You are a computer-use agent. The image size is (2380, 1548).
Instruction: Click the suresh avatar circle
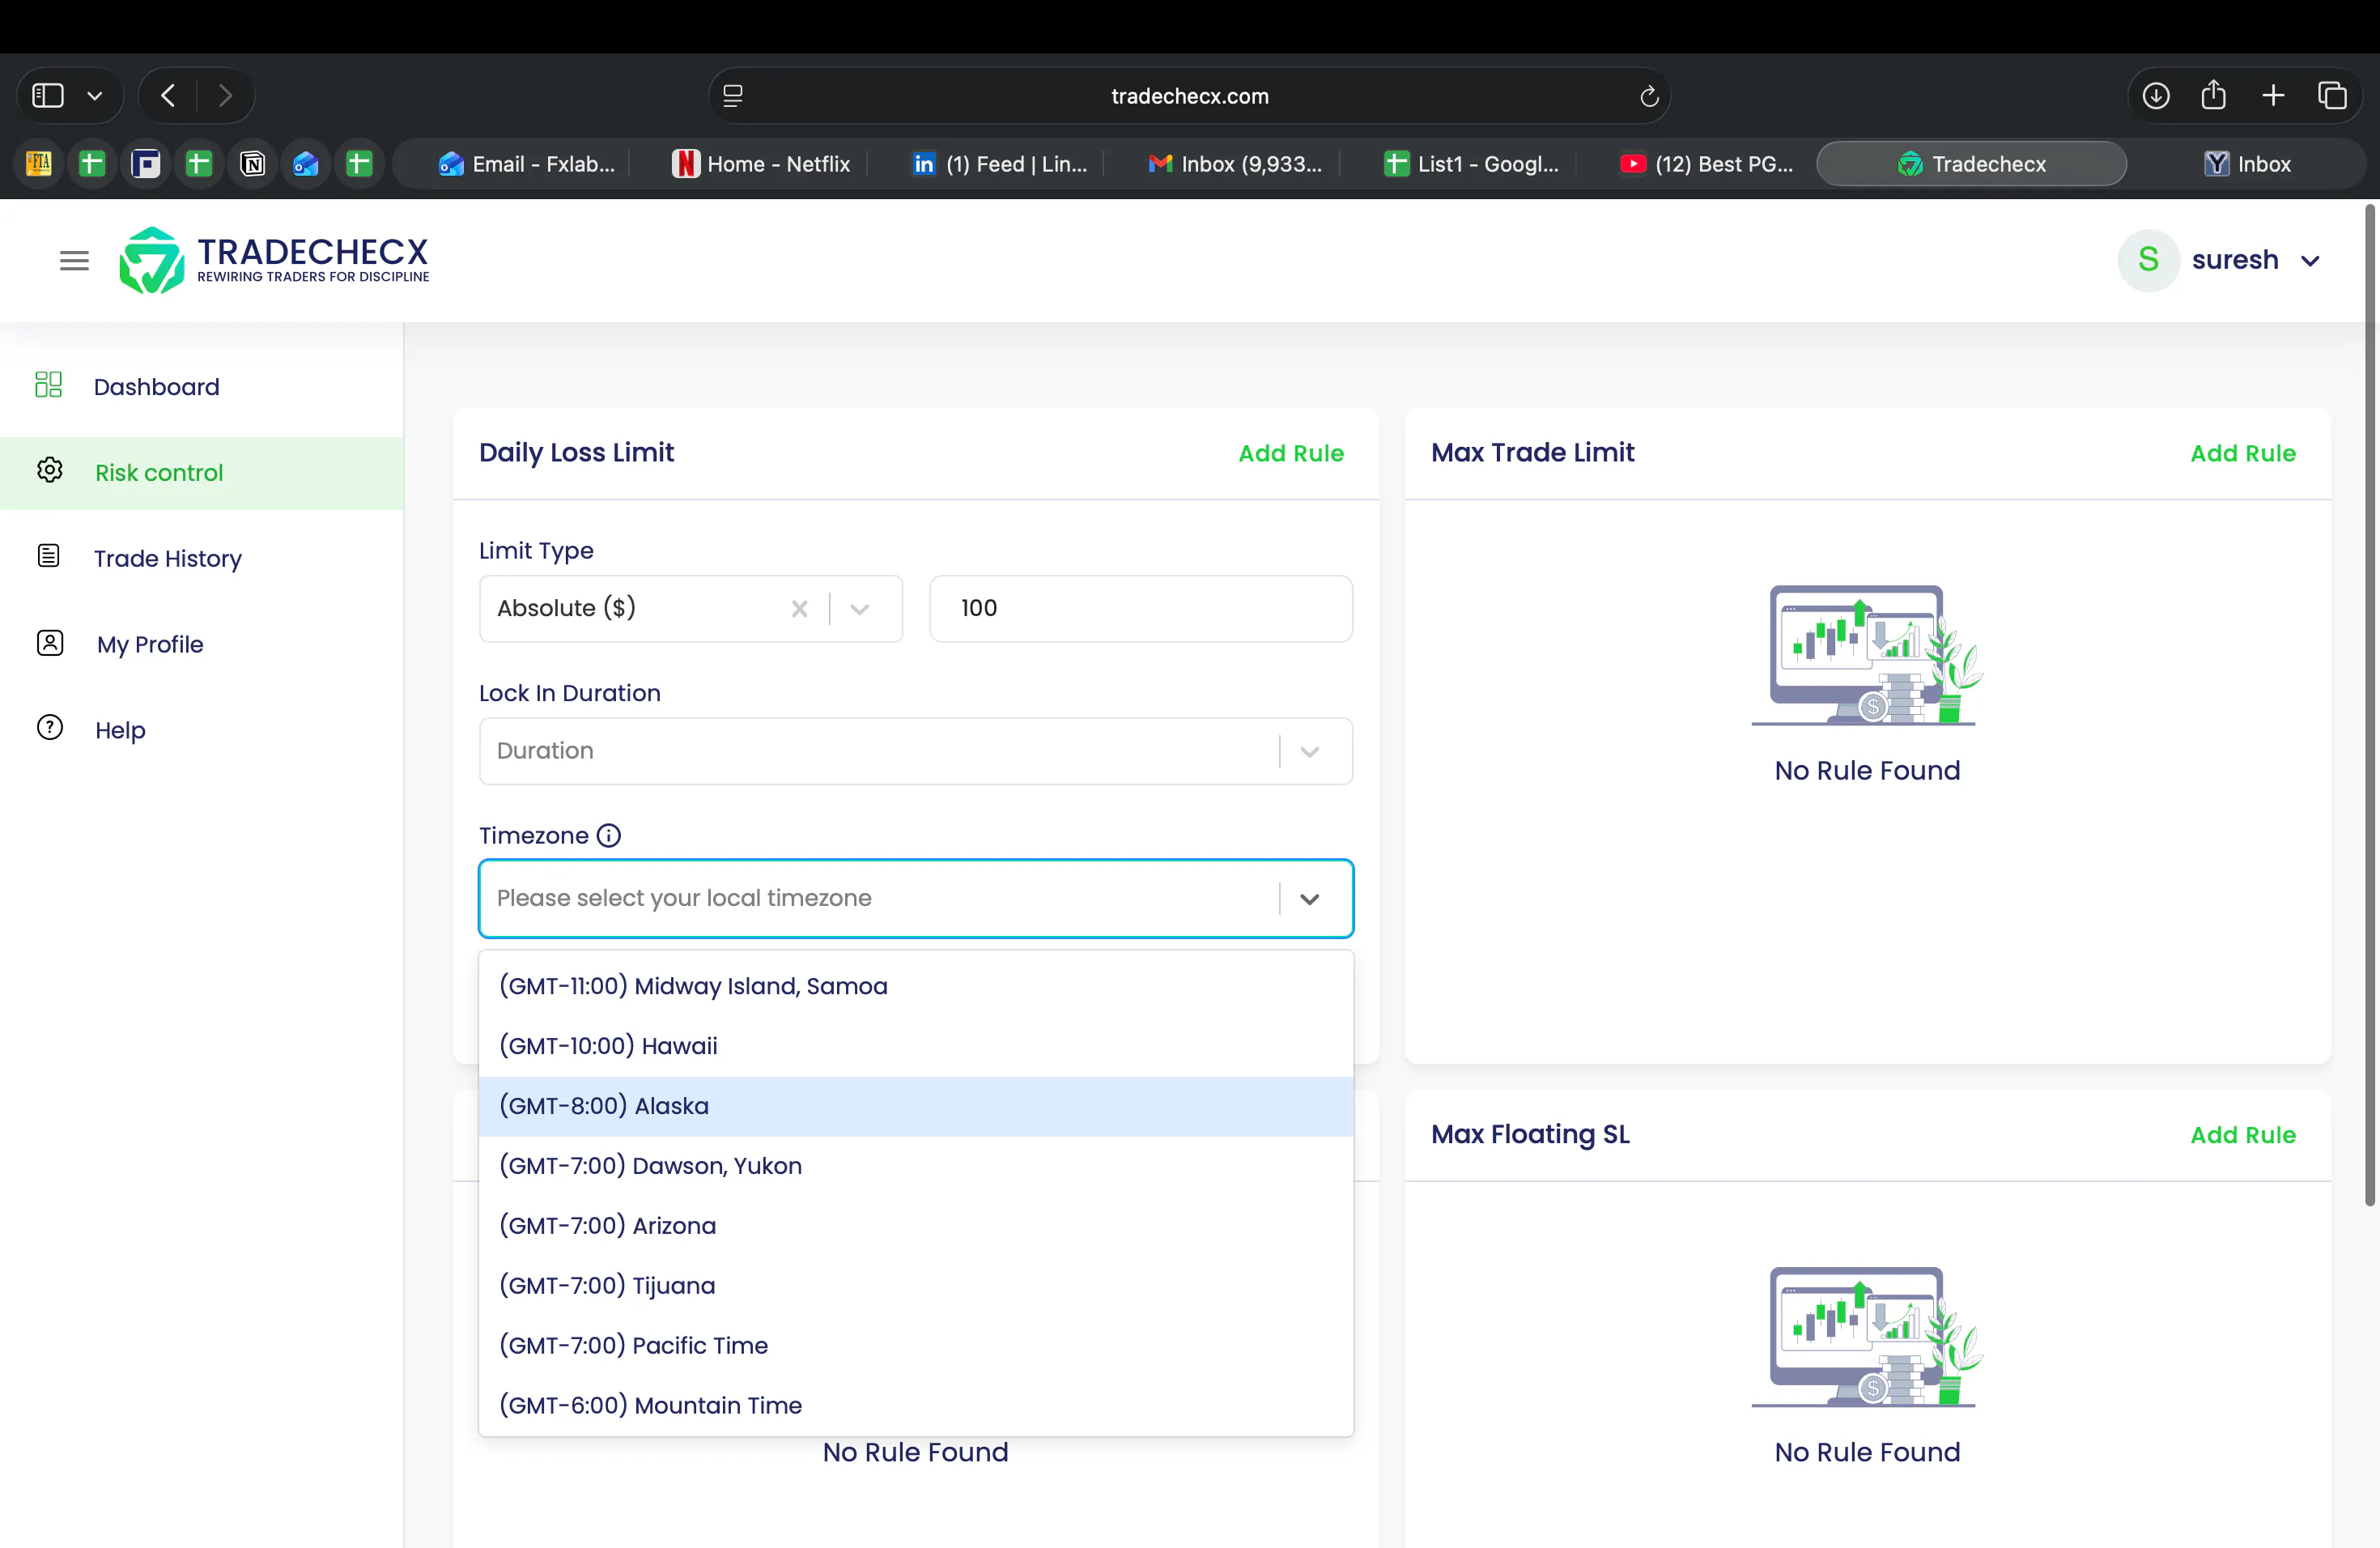pyautogui.click(x=2148, y=260)
